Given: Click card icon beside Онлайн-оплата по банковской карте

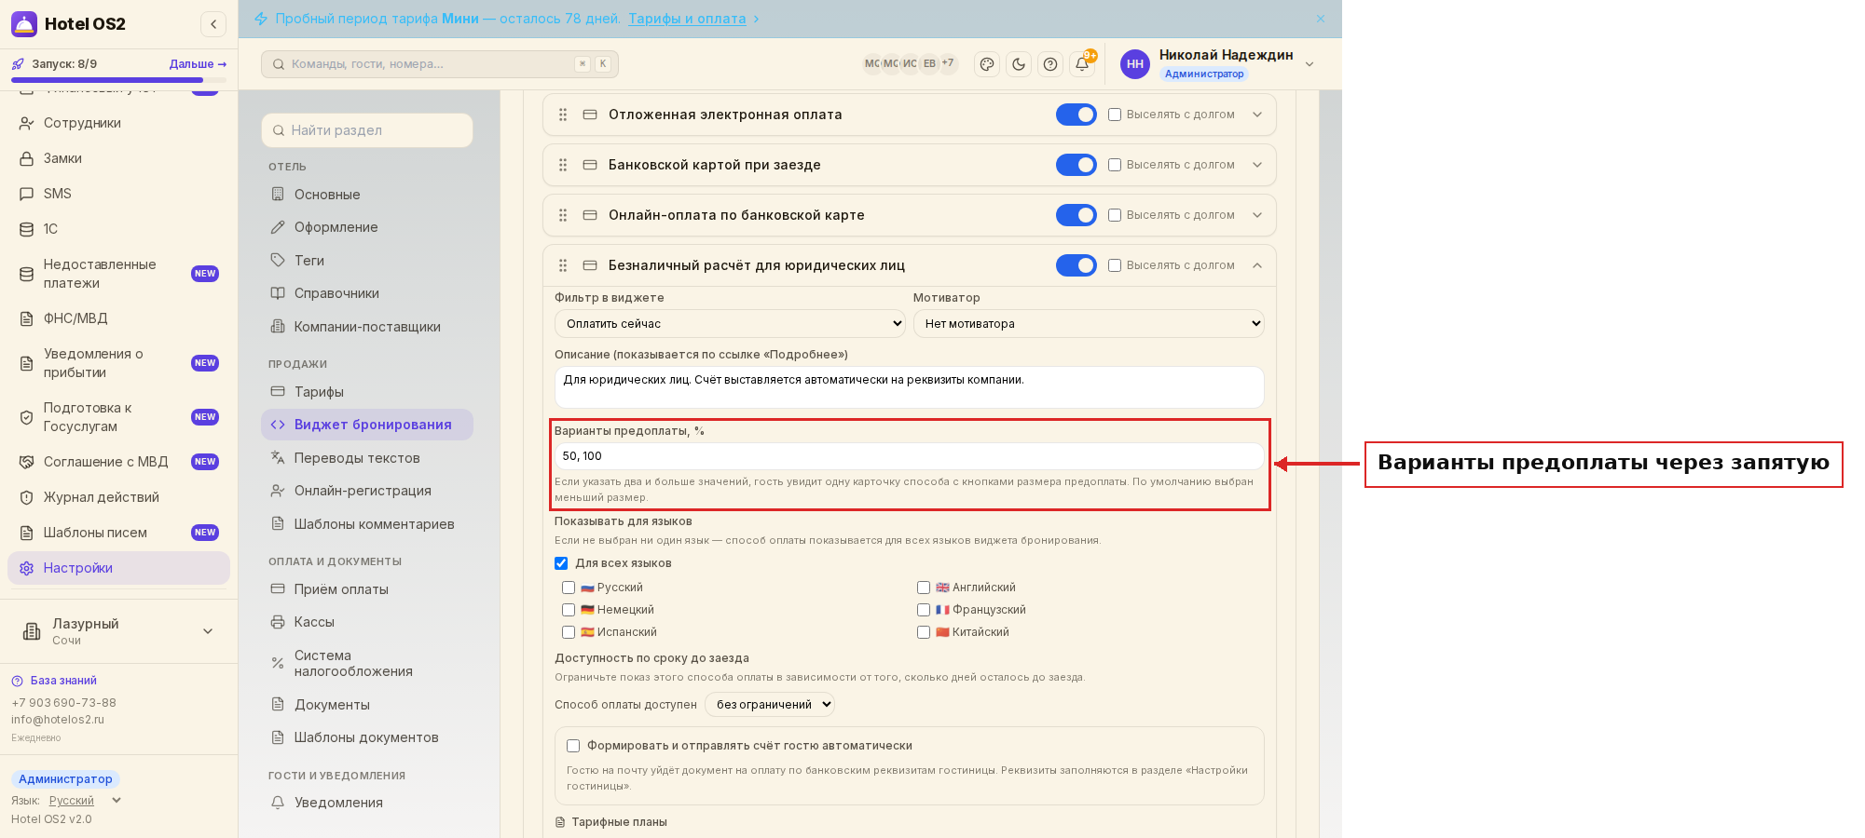Looking at the screenshot, I should click(x=590, y=215).
